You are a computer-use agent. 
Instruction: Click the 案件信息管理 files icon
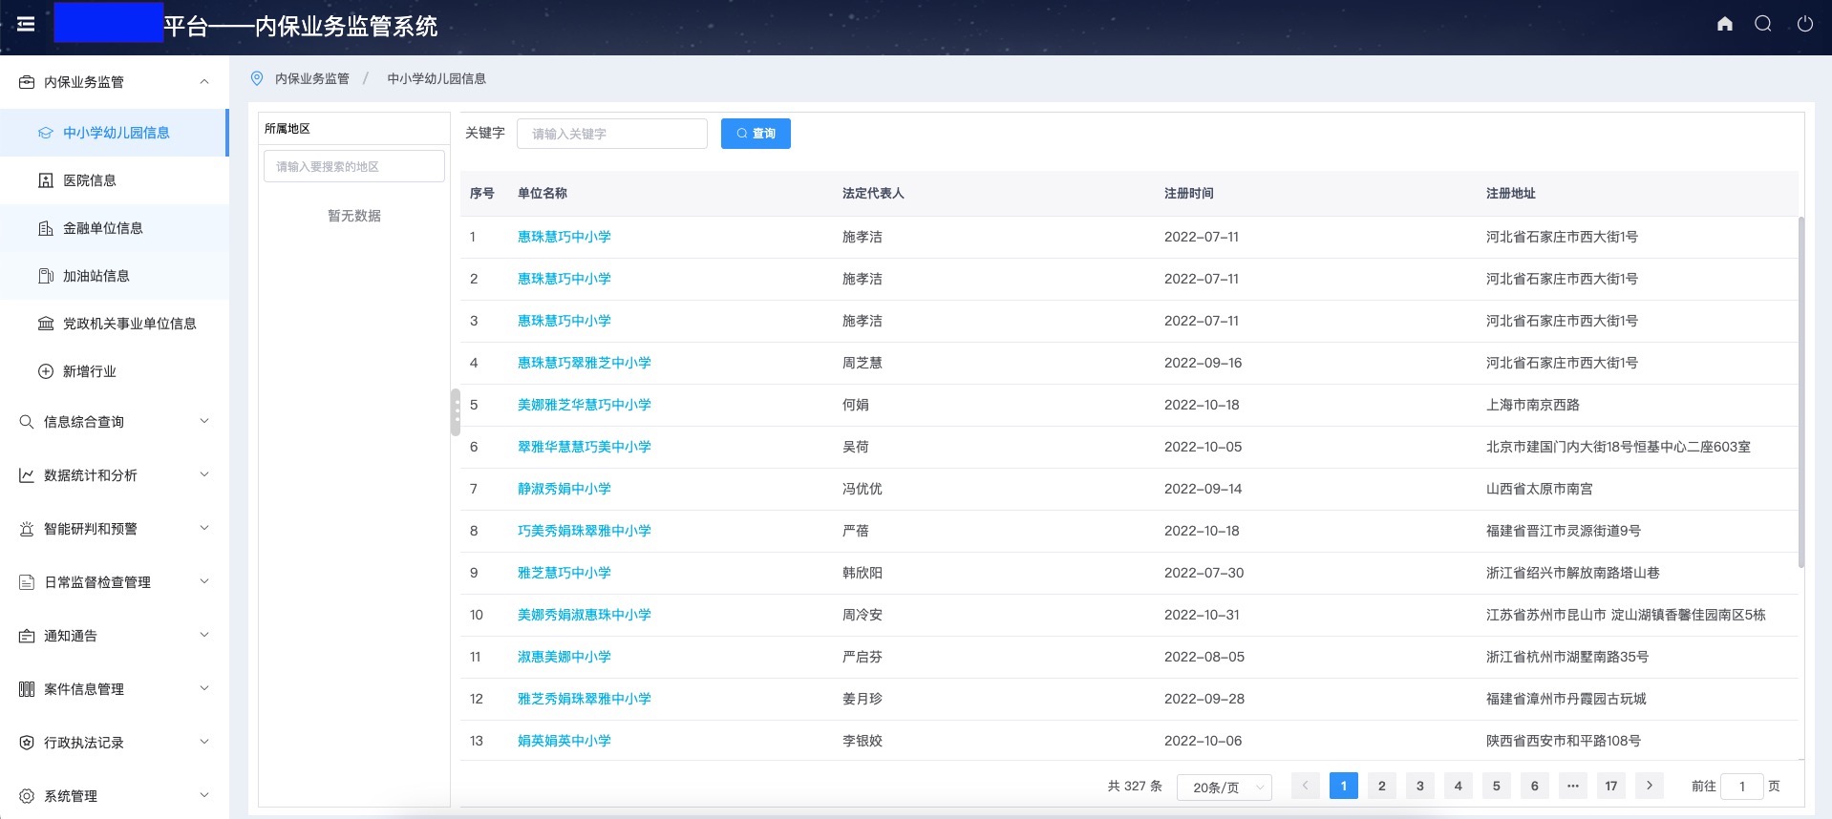pos(27,689)
